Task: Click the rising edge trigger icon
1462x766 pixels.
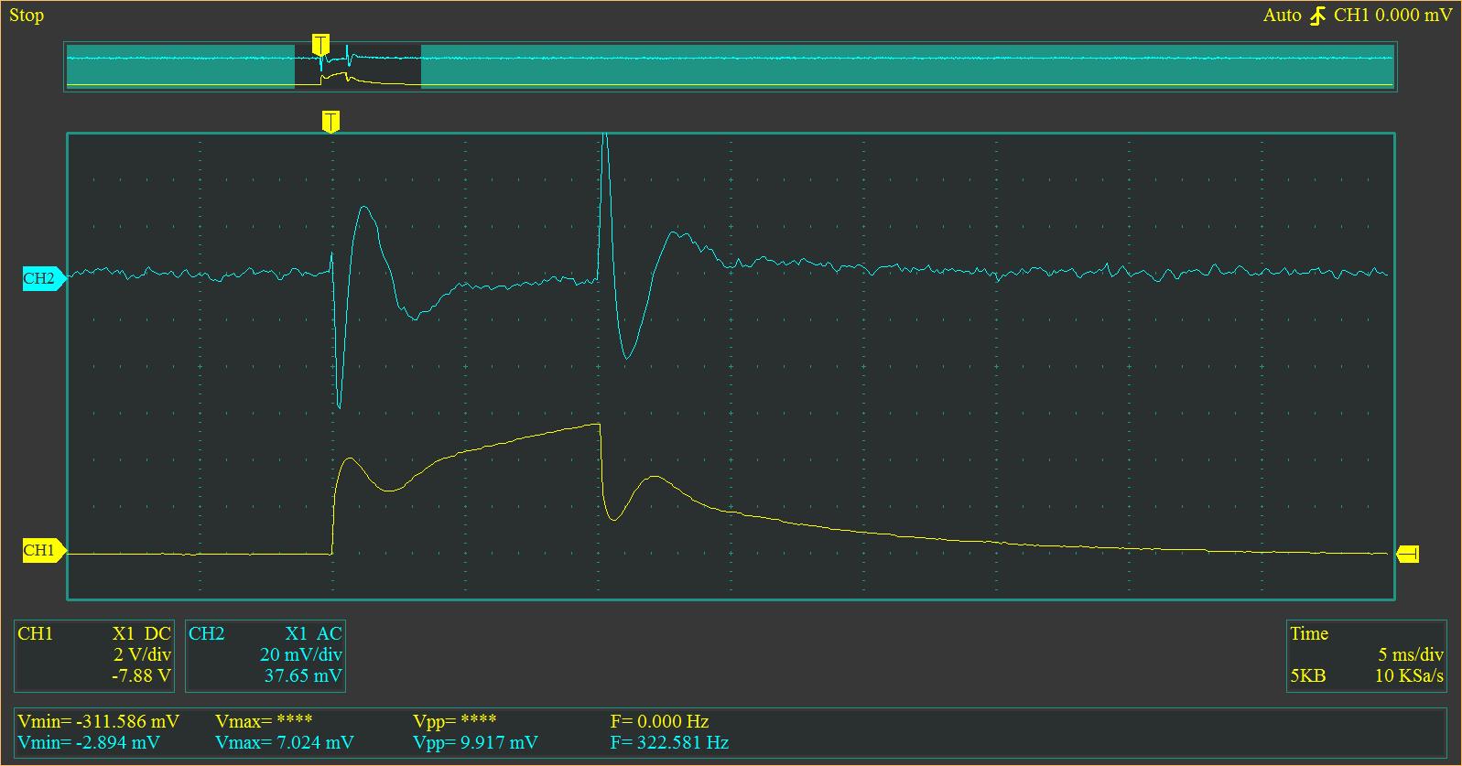Action: (x=1317, y=16)
